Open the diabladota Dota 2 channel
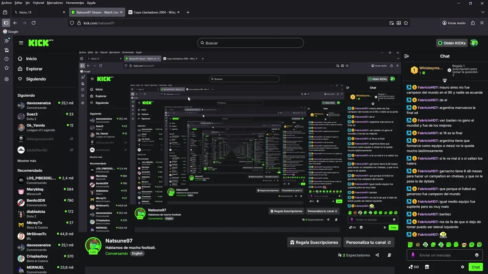The height and width of the screenshot is (274, 488). click(x=46, y=213)
